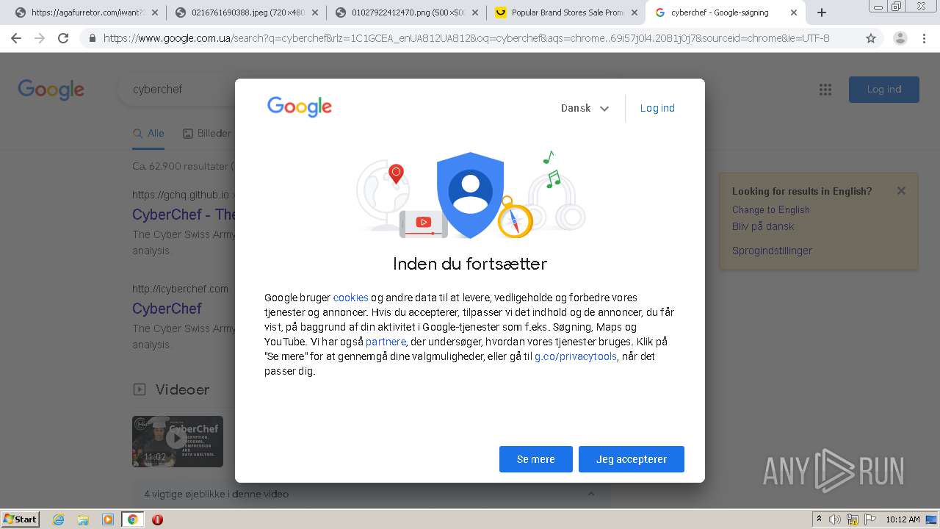
Task: Click the Se mere button
Action: (x=536, y=459)
